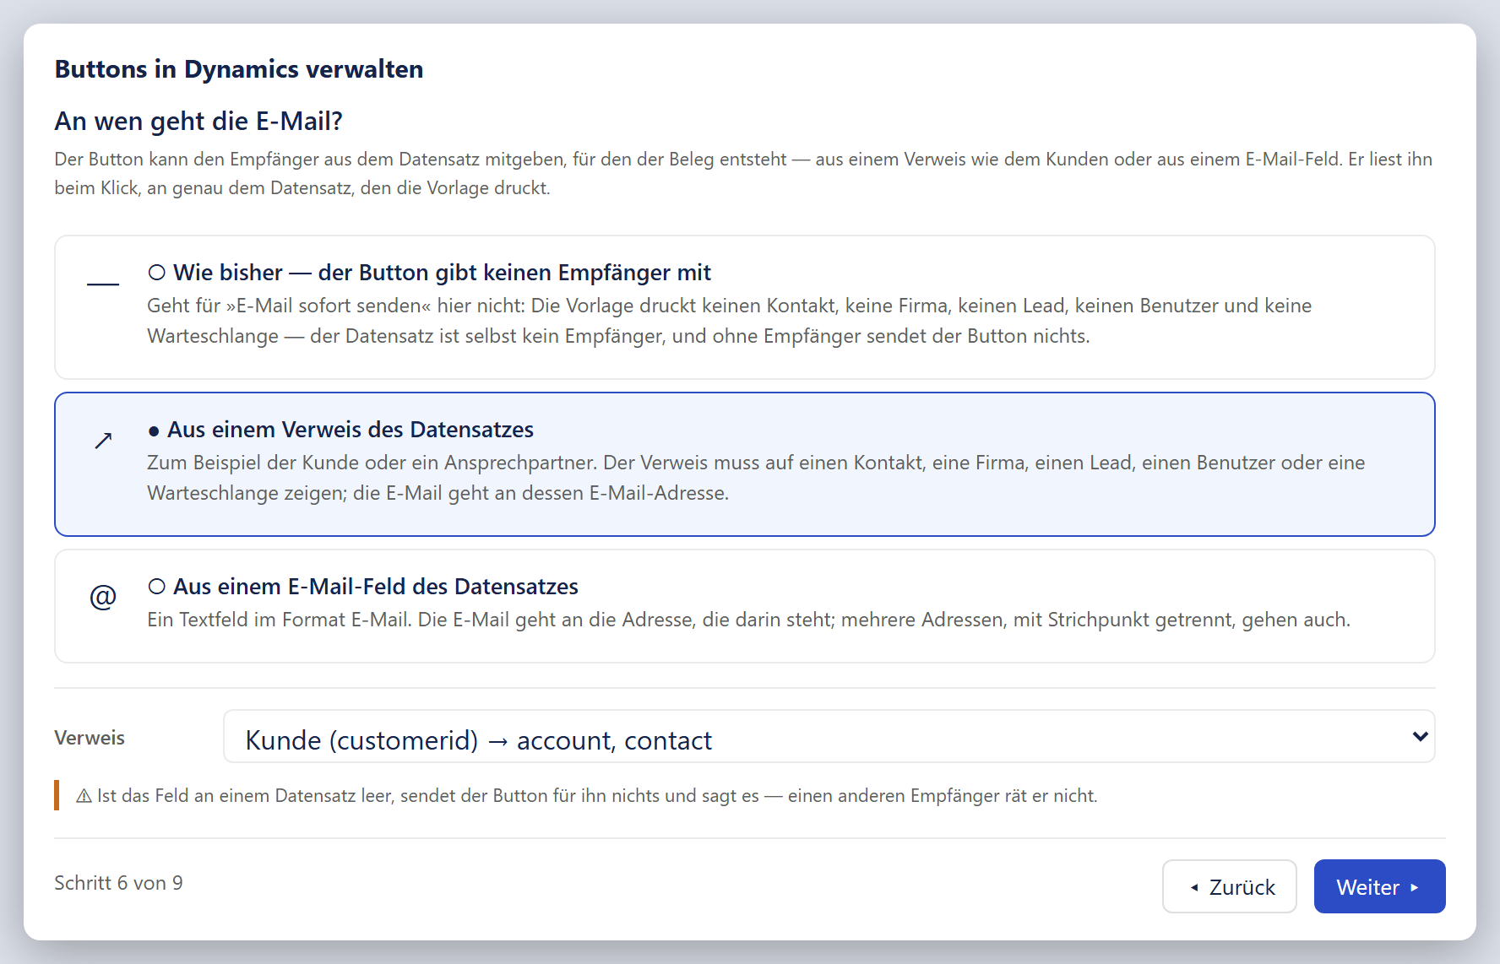Click the warning triangle icon below Verweis
The width and height of the screenshot is (1500, 964).
(x=84, y=796)
